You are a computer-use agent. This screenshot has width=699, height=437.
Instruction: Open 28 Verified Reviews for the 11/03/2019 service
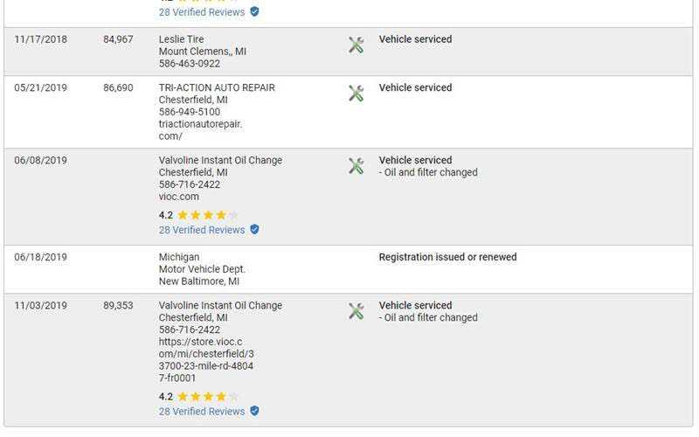tap(202, 411)
